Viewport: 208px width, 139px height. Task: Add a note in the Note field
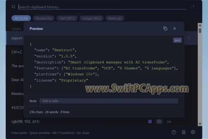coord(109,101)
